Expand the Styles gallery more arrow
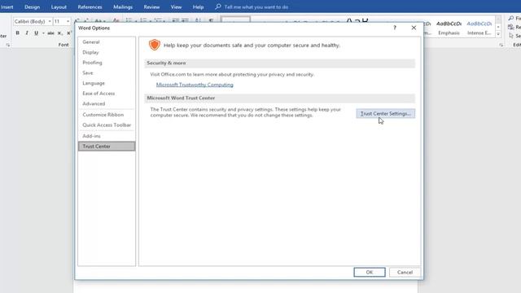Viewport: 521px width, 293px height. (x=498, y=34)
